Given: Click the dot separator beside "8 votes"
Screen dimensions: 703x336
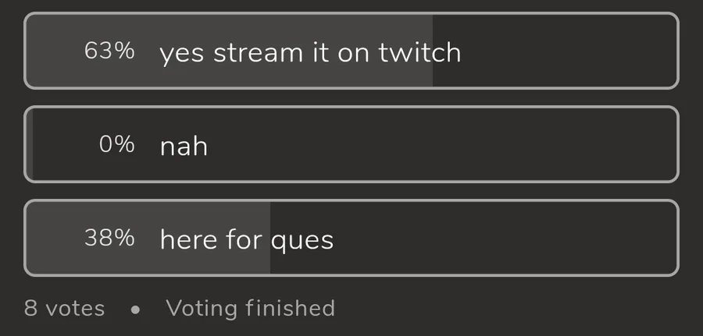Looking at the screenshot, I should (135, 309).
